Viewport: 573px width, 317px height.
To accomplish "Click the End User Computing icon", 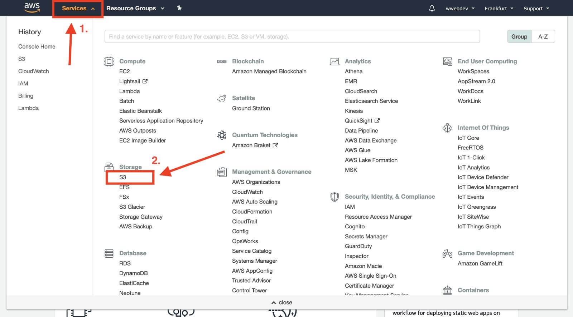I will [x=447, y=61].
